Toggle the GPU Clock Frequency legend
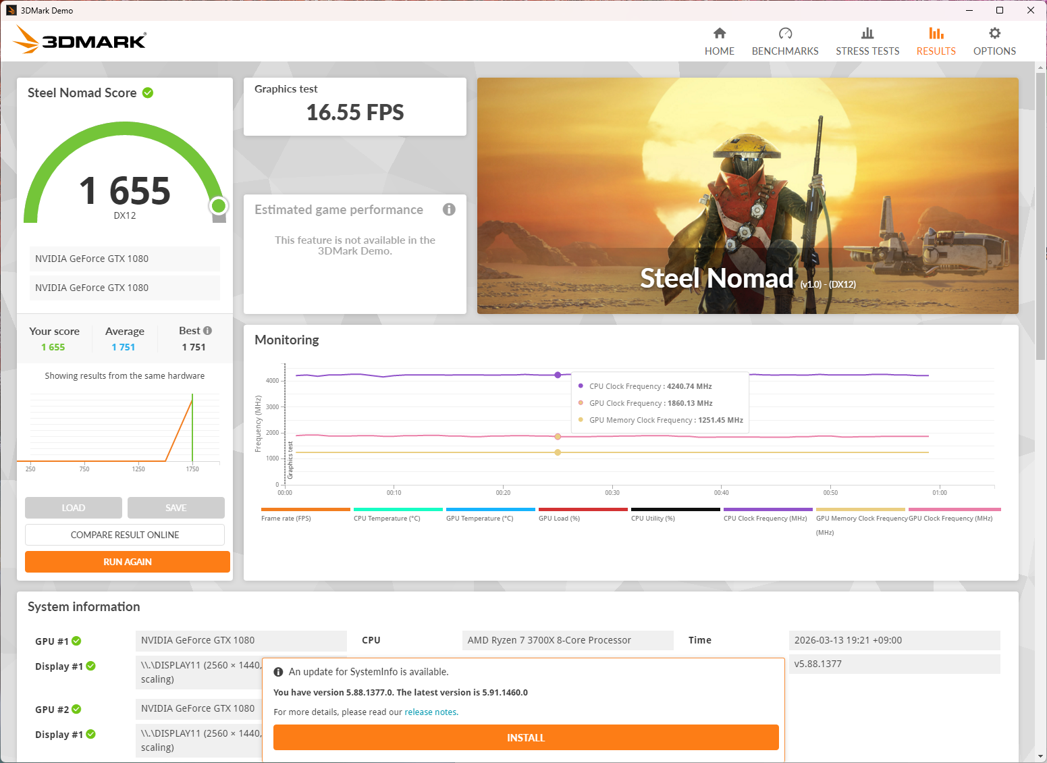The image size is (1047, 763). 954,515
